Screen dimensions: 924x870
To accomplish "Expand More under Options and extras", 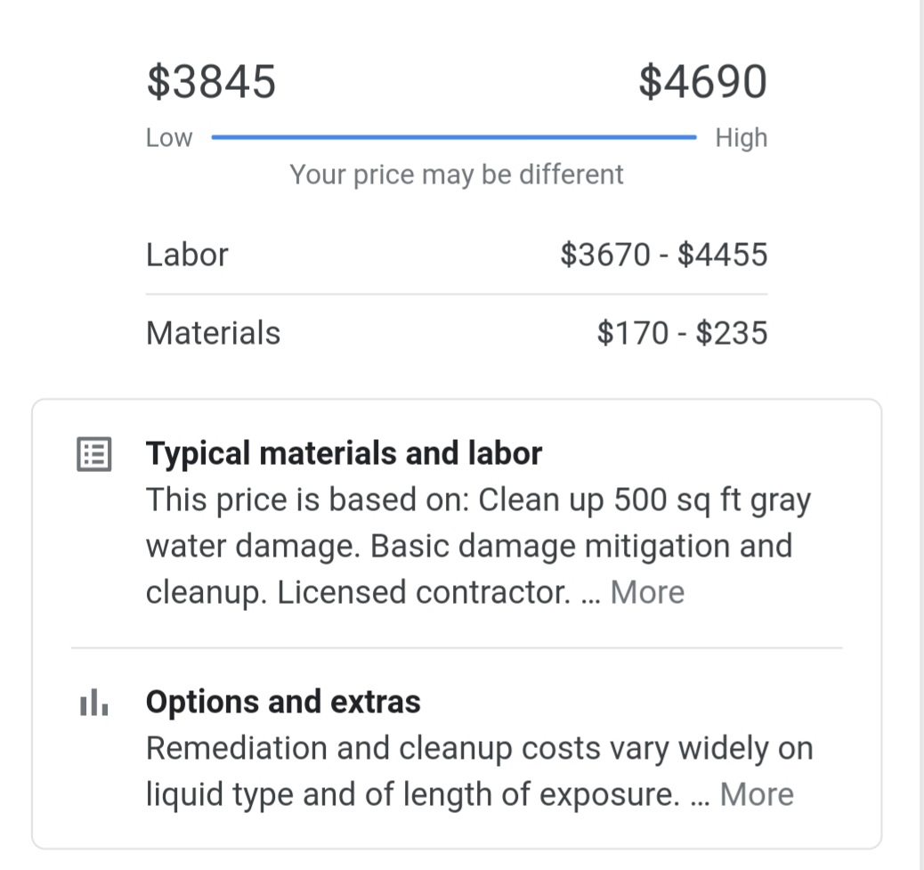I will click(756, 794).
